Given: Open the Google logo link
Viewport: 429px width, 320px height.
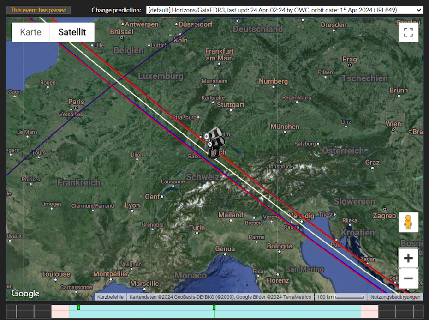Looking at the screenshot, I should tap(25, 293).
